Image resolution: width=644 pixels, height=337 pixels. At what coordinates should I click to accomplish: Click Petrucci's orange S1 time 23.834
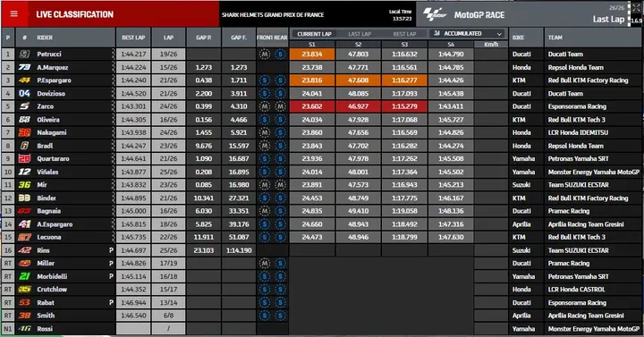click(312, 54)
